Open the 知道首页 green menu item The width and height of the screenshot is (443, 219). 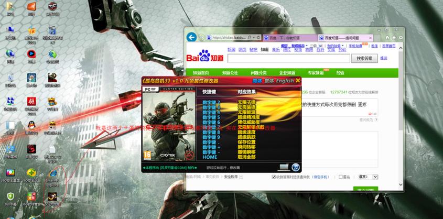point(201,73)
